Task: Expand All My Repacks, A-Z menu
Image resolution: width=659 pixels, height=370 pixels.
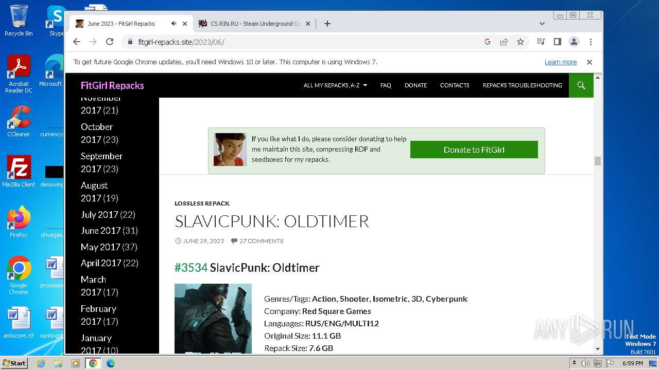Action: (x=335, y=85)
